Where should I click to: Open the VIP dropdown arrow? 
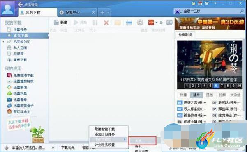(x=157, y=23)
